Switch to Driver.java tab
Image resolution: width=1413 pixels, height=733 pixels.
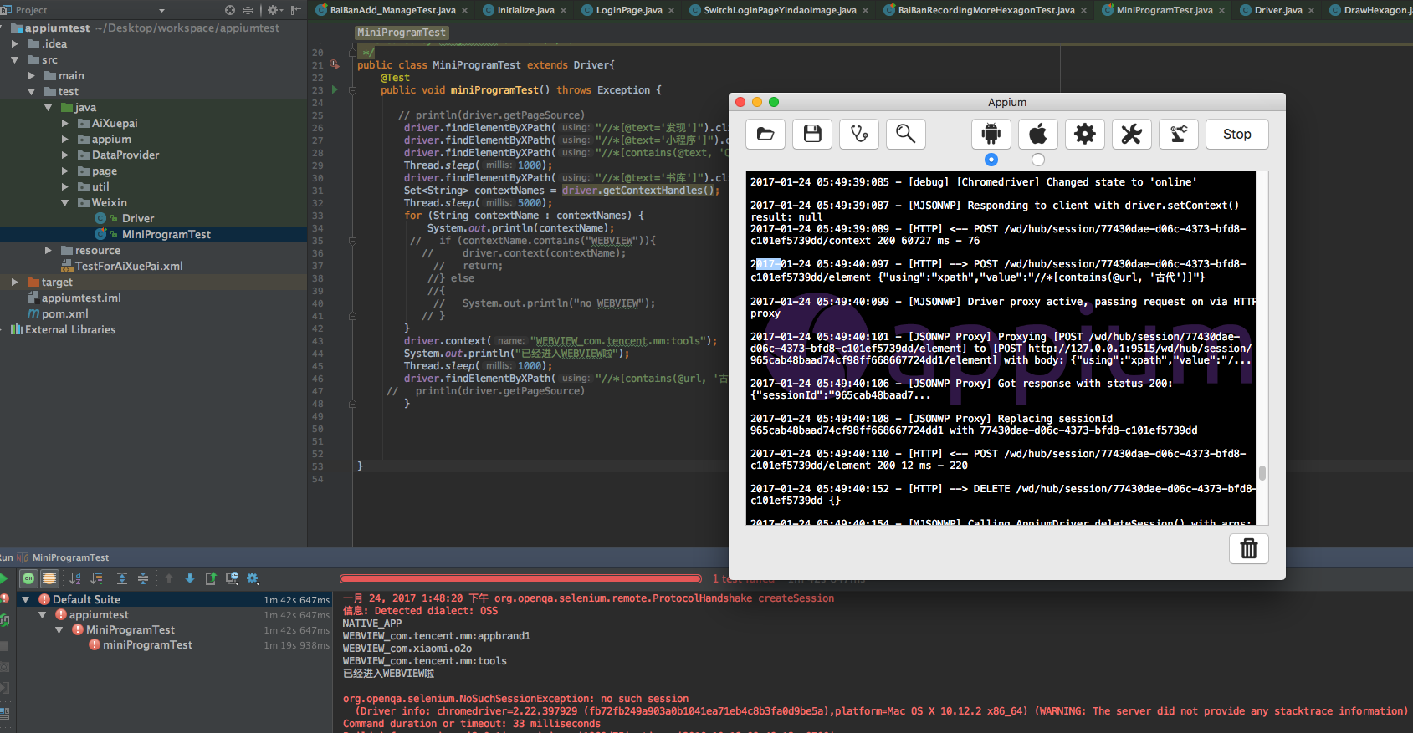tap(1278, 10)
